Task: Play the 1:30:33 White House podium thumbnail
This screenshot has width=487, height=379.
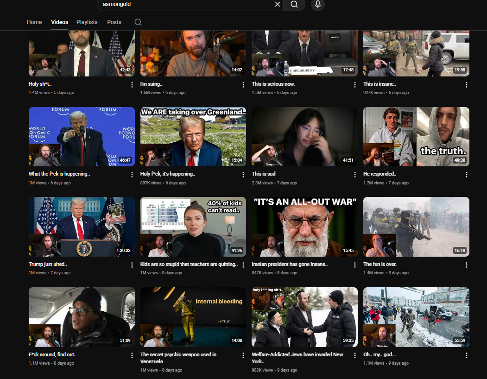Action: pos(82,227)
